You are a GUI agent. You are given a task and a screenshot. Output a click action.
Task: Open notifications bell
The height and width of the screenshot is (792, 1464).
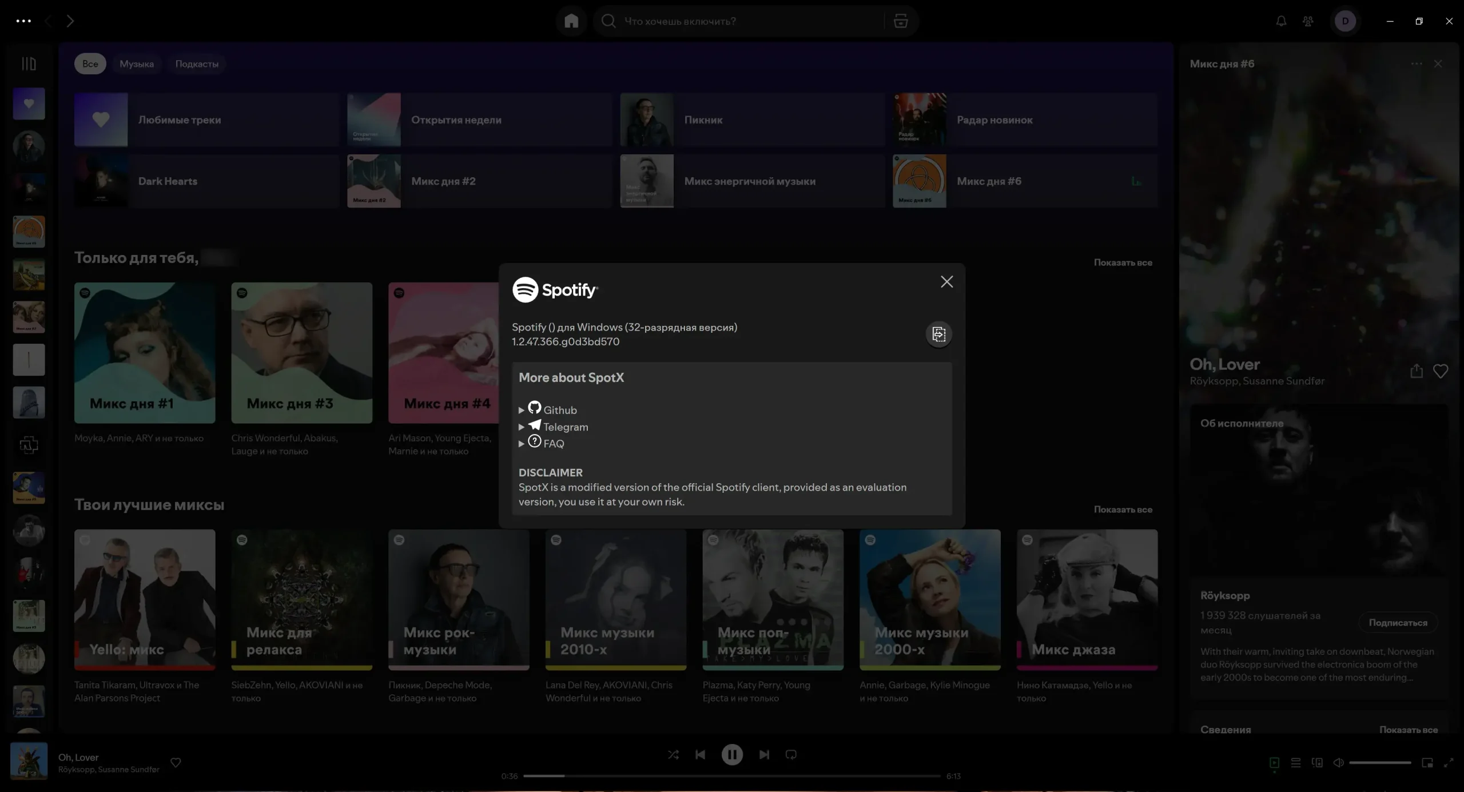pos(1280,21)
